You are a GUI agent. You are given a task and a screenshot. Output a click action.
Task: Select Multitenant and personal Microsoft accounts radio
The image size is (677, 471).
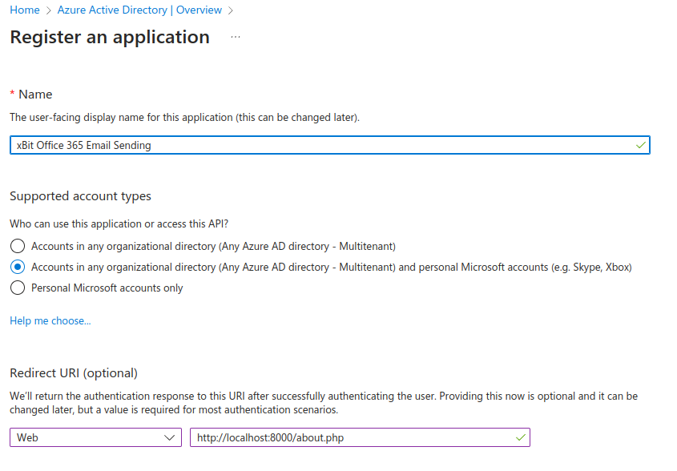(18, 268)
